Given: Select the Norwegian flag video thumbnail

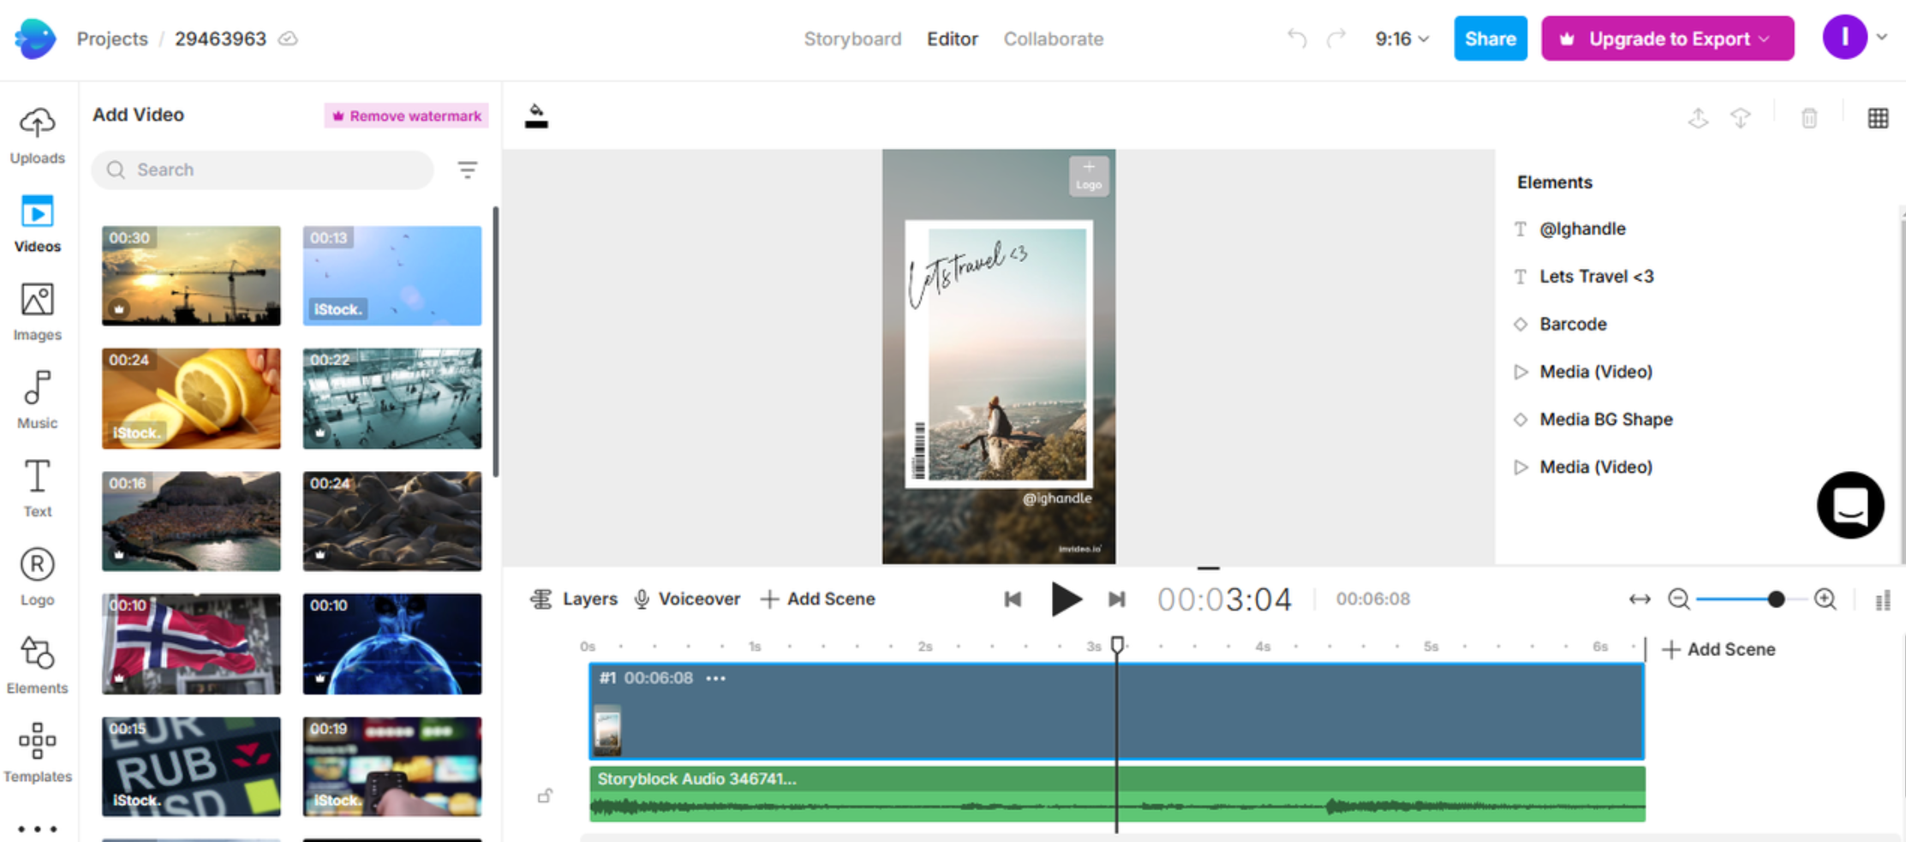Looking at the screenshot, I should pyautogui.click(x=190, y=643).
